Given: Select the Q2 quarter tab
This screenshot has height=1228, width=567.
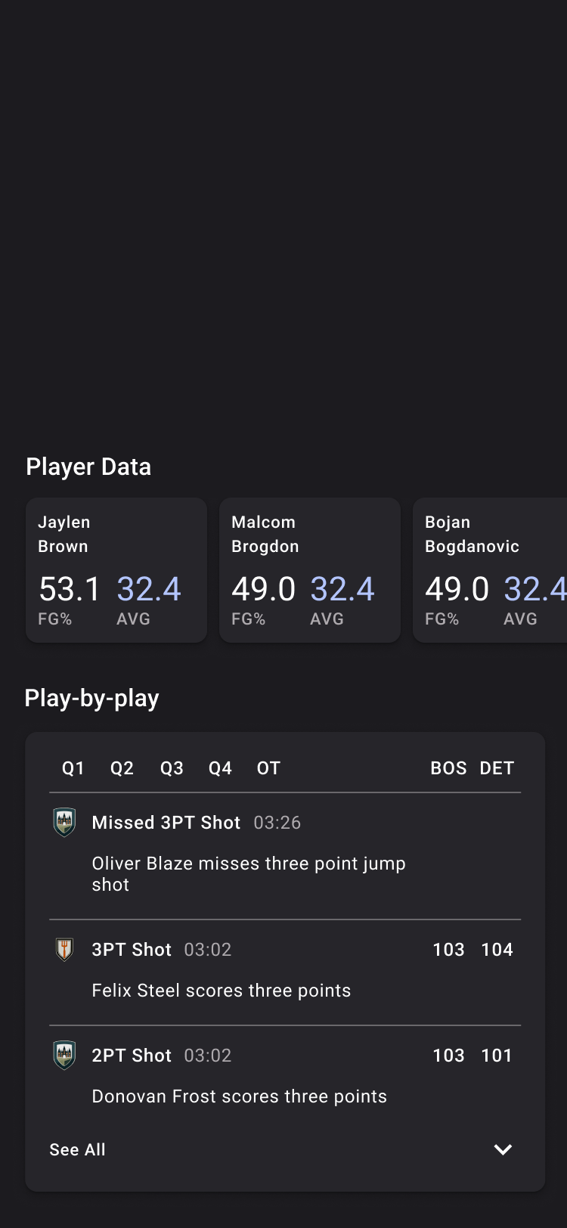Looking at the screenshot, I should (x=122, y=768).
